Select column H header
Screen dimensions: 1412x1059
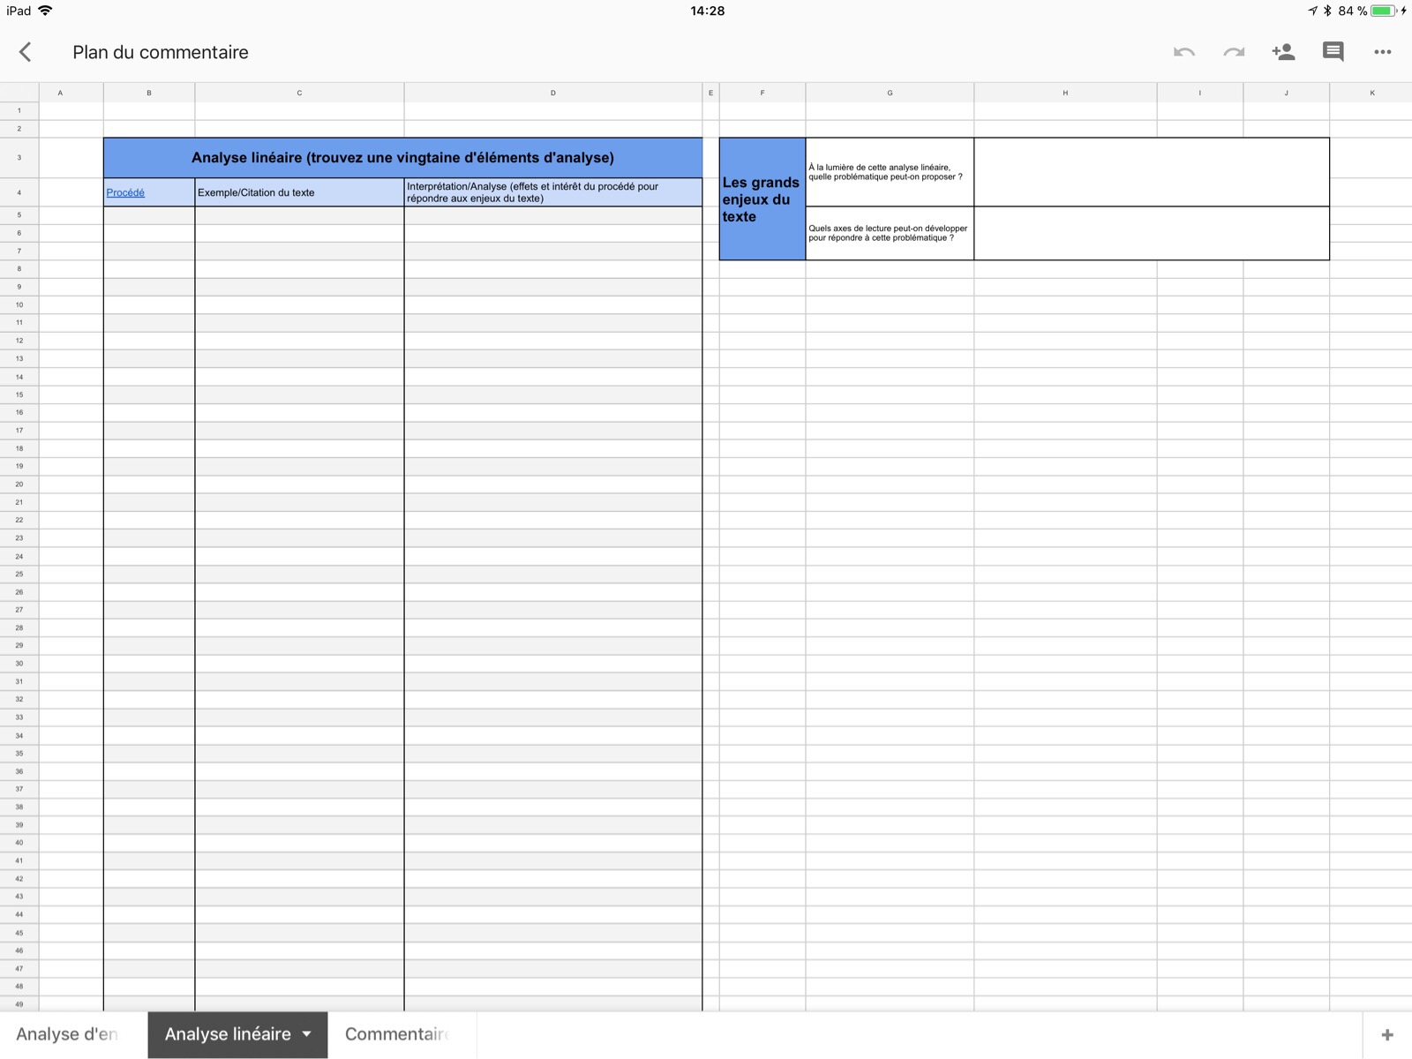click(1065, 93)
